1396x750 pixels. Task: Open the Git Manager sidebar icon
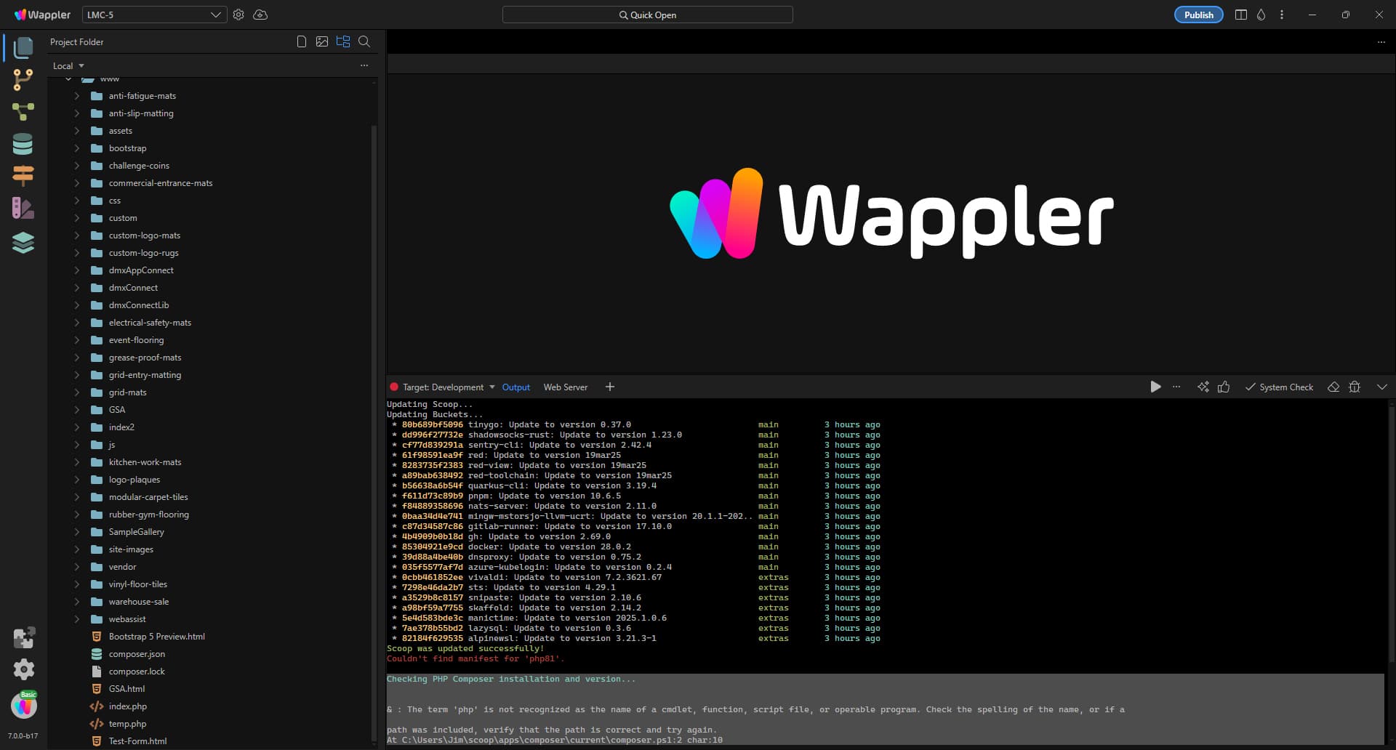[23, 80]
